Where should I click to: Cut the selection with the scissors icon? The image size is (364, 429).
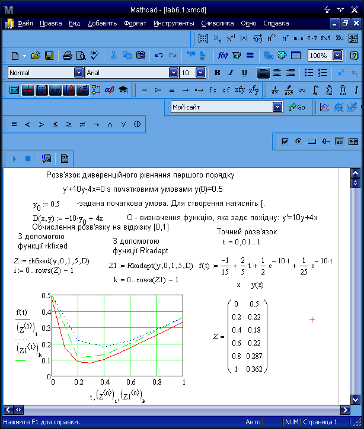point(113,56)
